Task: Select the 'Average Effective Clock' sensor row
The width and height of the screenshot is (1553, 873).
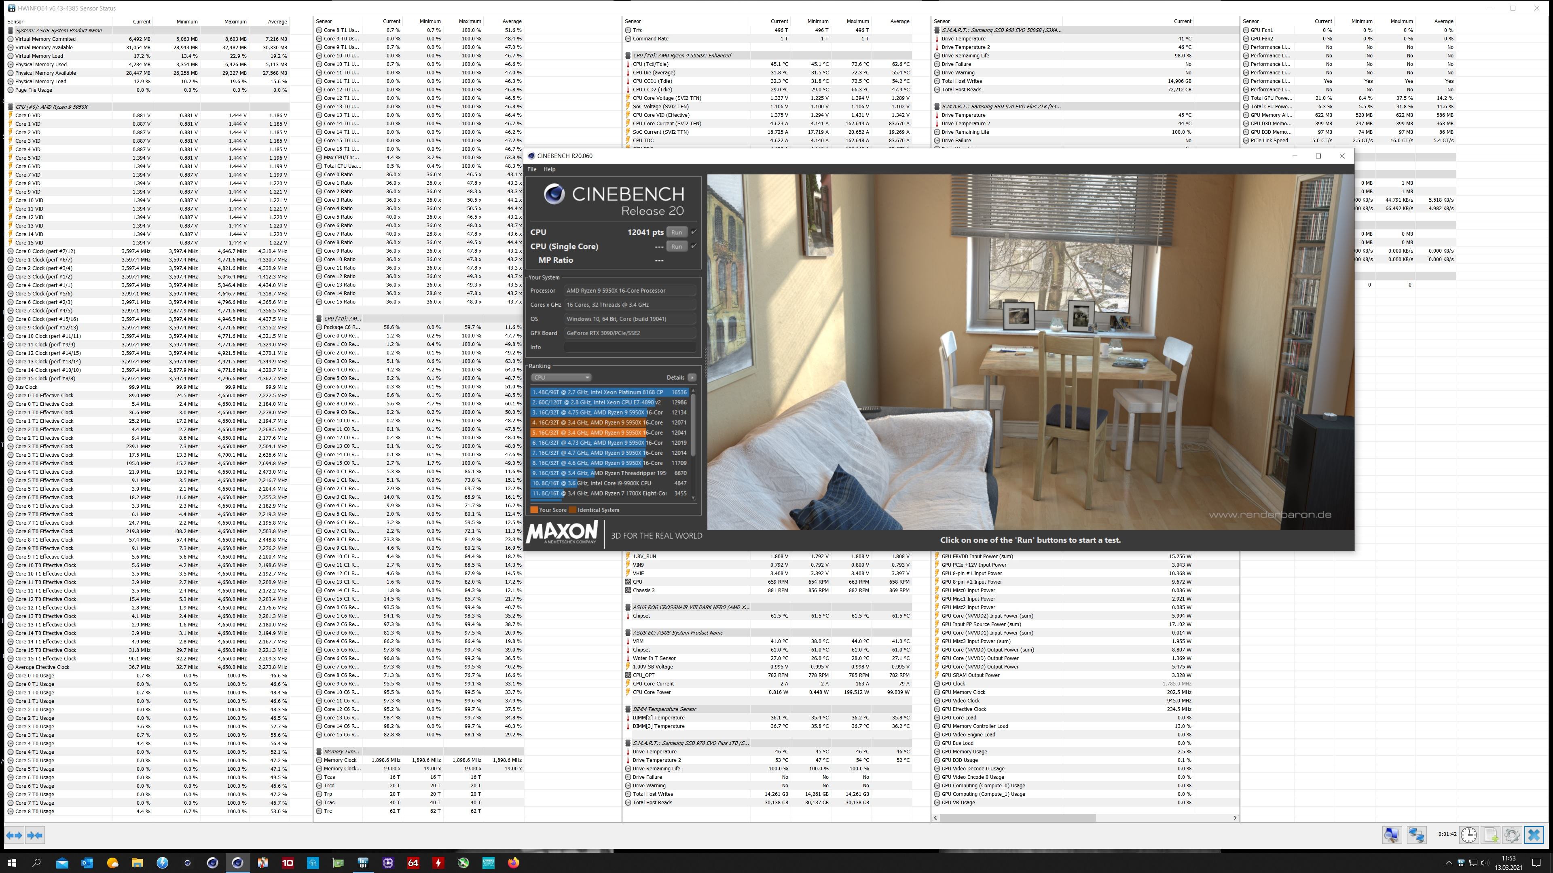Action: pos(148,667)
